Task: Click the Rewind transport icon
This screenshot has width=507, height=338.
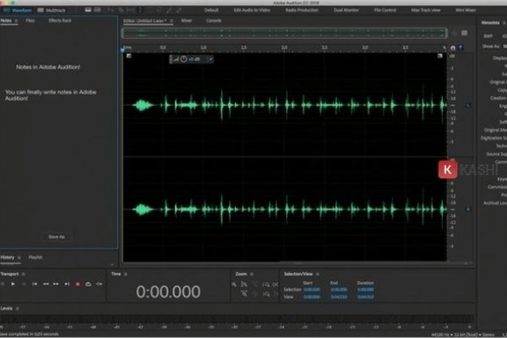Action: (46, 284)
